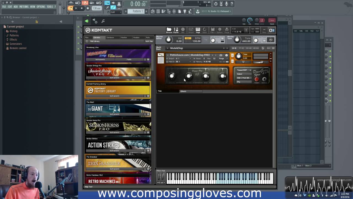Open the Cell snap dropdown
The width and height of the screenshot is (353, 199).
115,12
